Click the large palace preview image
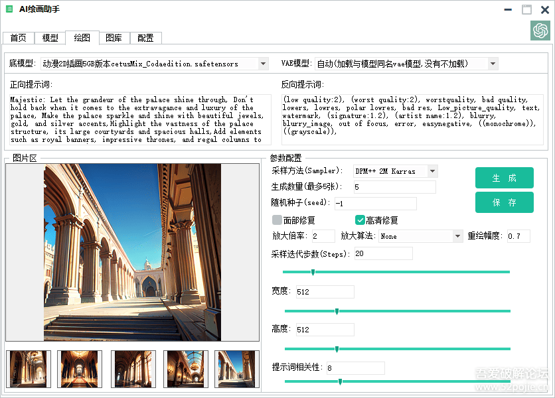The image size is (555, 398). [x=132, y=252]
